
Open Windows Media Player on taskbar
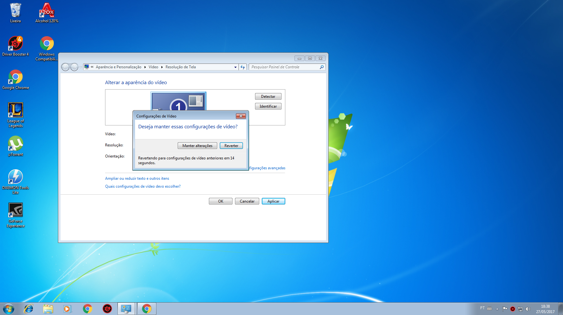pos(68,309)
